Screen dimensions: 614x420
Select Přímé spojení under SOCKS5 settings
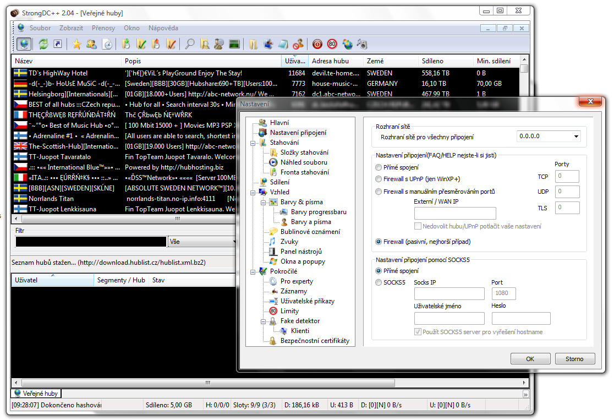point(379,271)
